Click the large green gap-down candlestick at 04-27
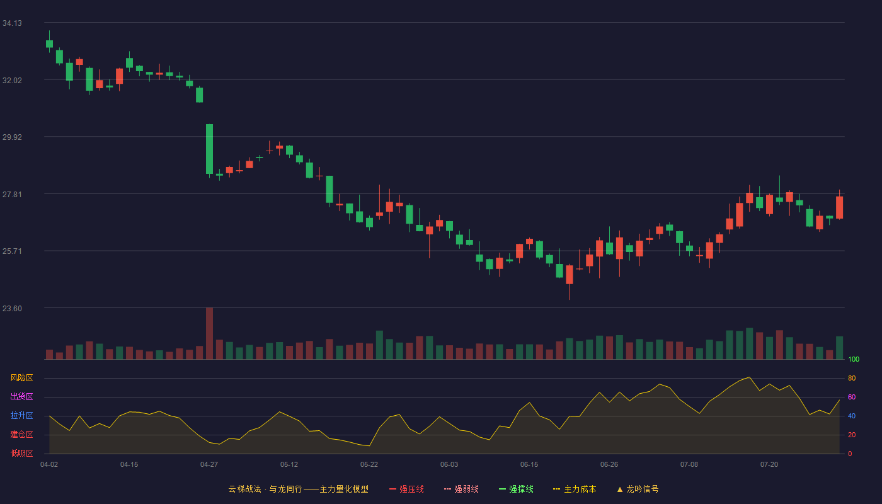882x504 pixels. (x=209, y=149)
